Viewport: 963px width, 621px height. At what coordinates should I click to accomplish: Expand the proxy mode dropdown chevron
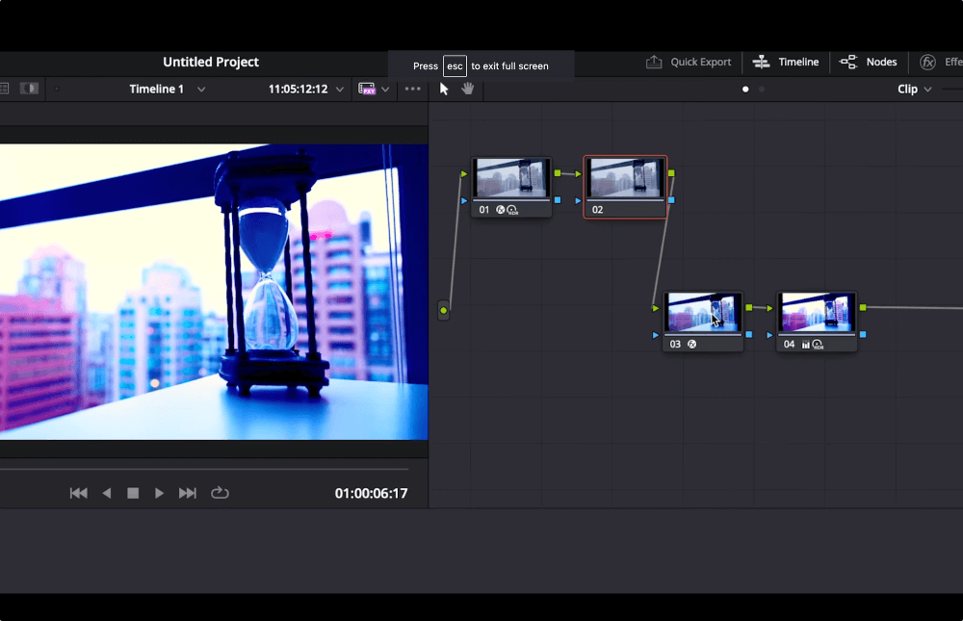(385, 90)
